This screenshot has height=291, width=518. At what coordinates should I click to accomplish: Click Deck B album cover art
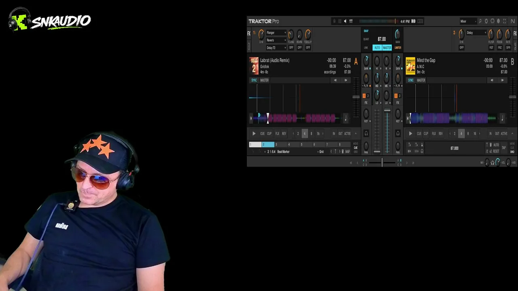click(410, 66)
